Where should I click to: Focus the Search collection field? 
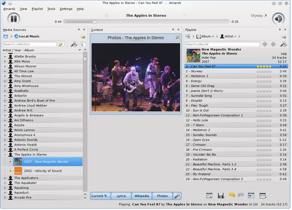30,44
